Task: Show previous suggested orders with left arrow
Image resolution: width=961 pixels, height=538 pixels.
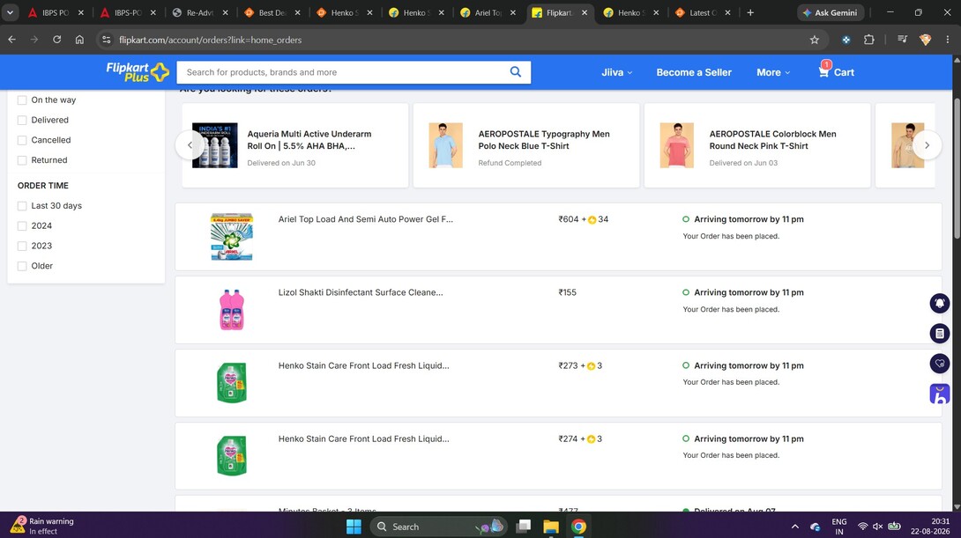Action: pos(190,145)
